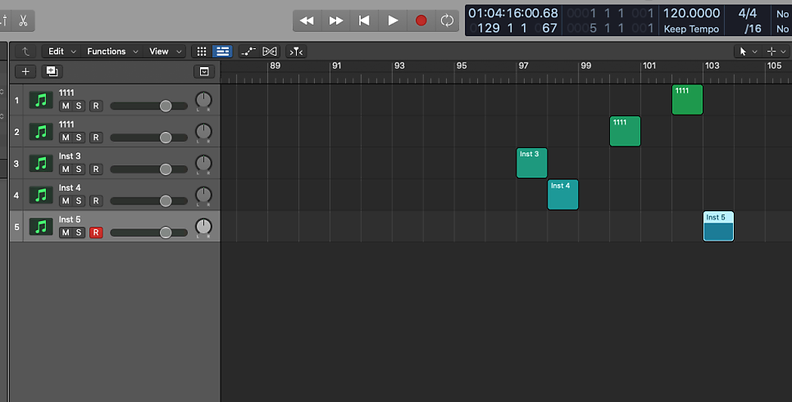Select the list view icon
792x402 pixels.
point(222,52)
